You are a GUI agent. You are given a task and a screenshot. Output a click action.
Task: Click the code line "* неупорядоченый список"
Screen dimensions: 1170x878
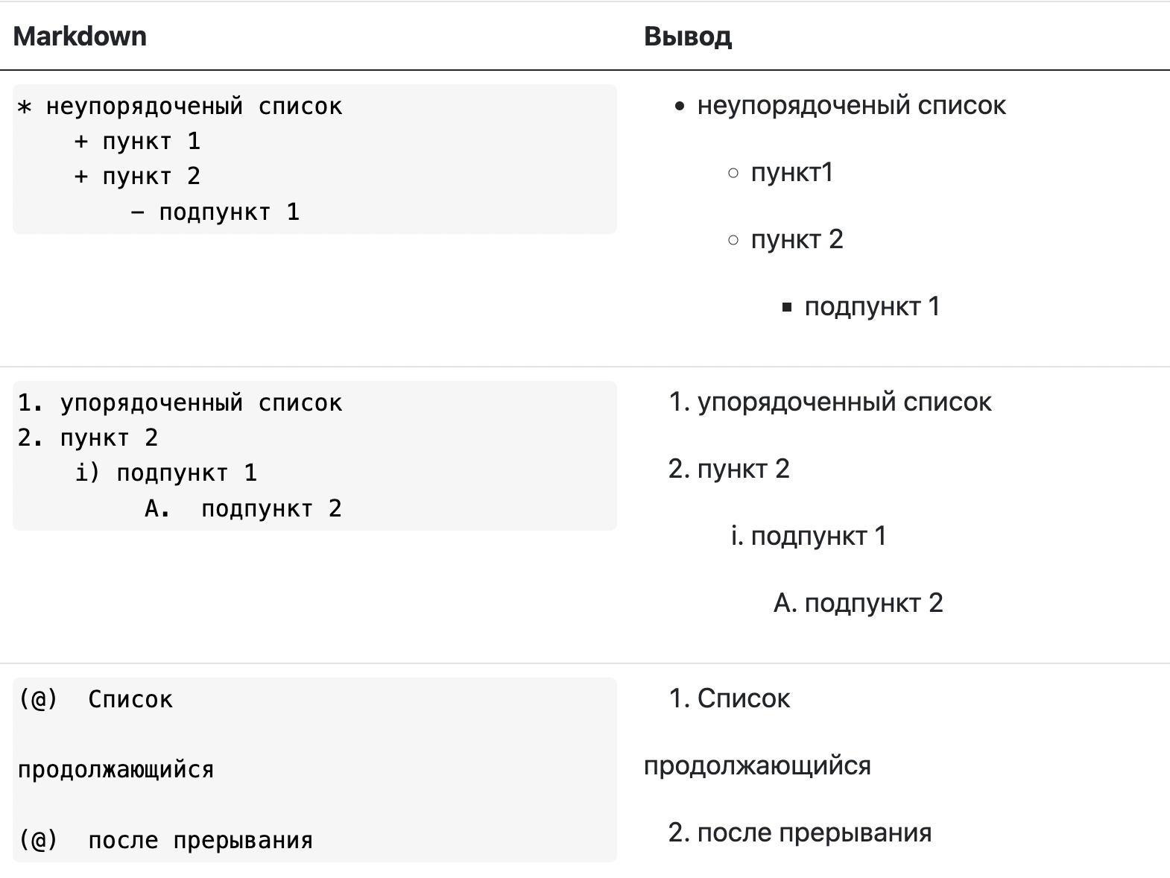click(x=180, y=107)
